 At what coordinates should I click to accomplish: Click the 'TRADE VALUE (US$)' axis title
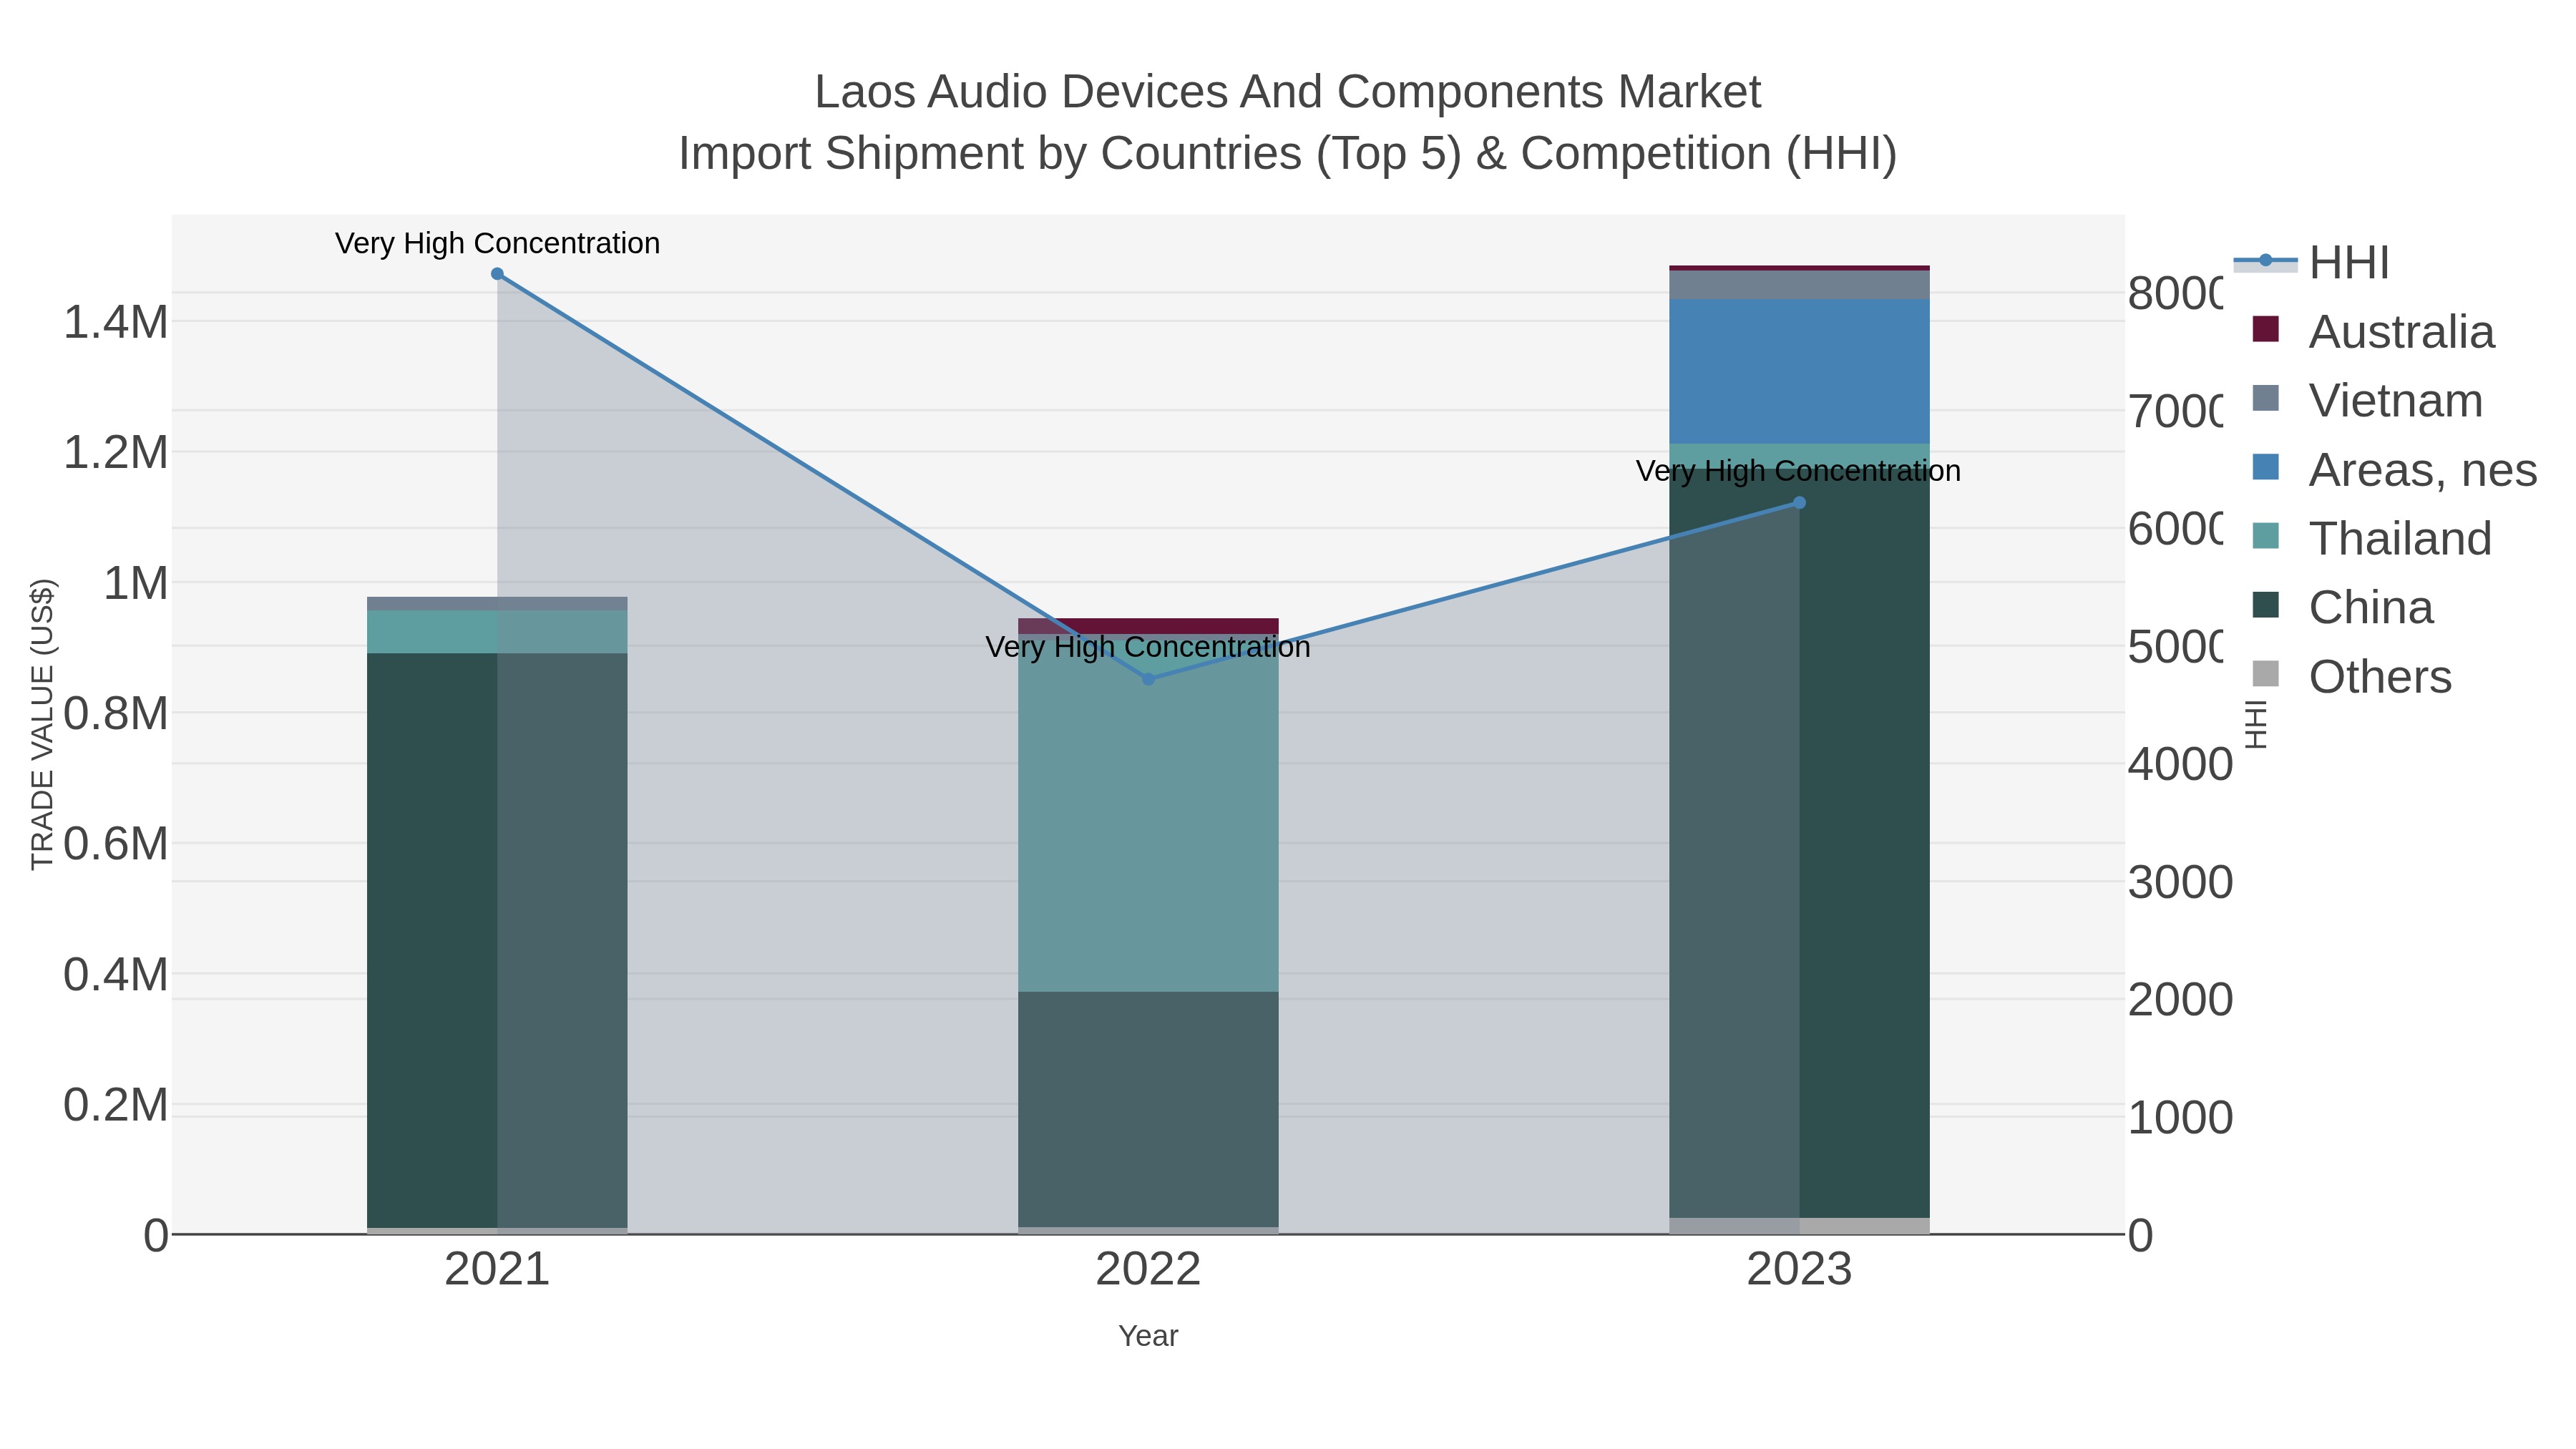point(43,724)
